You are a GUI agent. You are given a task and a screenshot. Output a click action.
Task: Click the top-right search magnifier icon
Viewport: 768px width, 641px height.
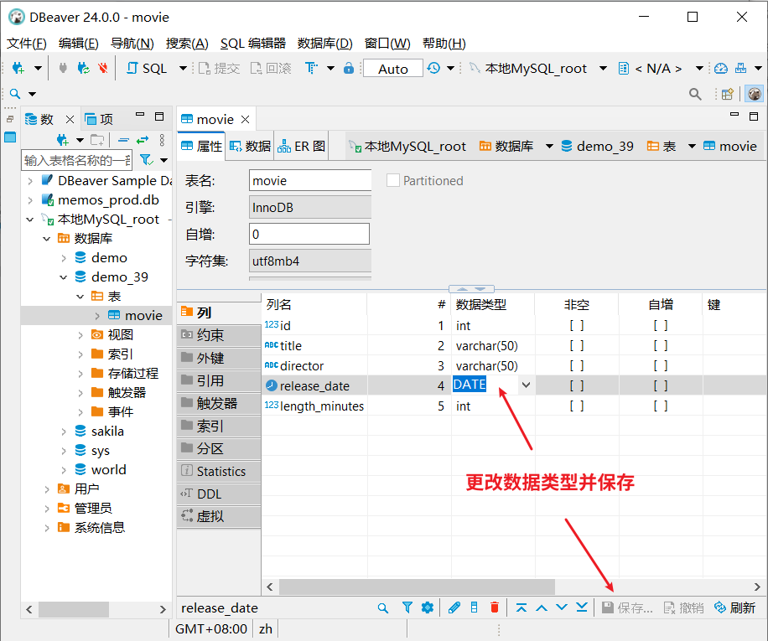click(x=695, y=94)
